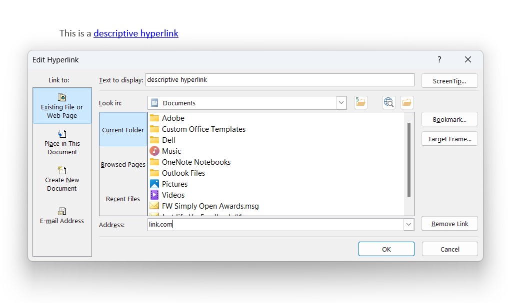
Task: Select FW Simply Open Awards.msg file
Action: pyautogui.click(x=204, y=206)
